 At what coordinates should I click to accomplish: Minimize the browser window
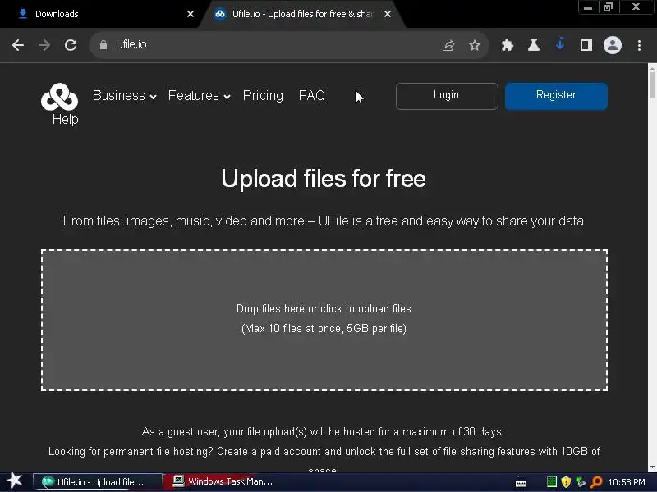point(588,7)
